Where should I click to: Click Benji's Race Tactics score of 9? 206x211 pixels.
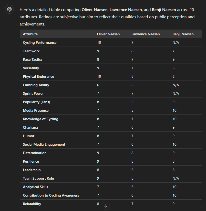click(173, 59)
